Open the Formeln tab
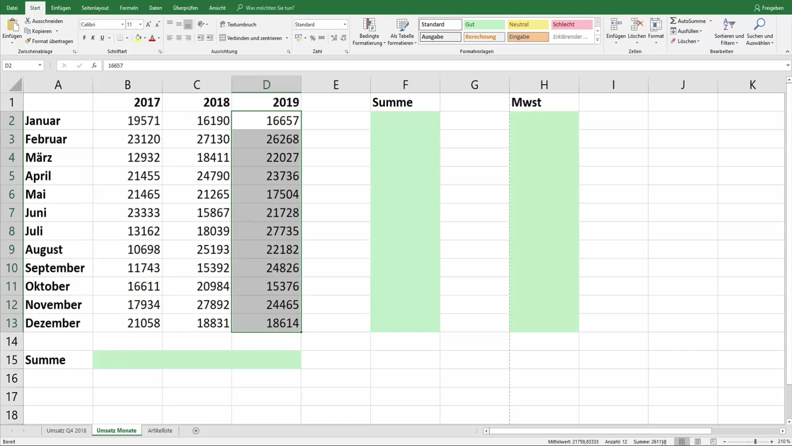 click(x=129, y=8)
